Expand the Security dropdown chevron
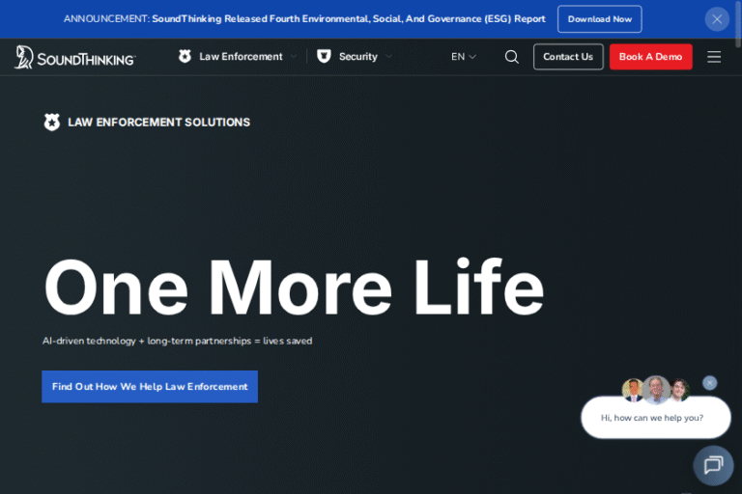The height and width of the screenshot is (494, 742). pos(388,57)
